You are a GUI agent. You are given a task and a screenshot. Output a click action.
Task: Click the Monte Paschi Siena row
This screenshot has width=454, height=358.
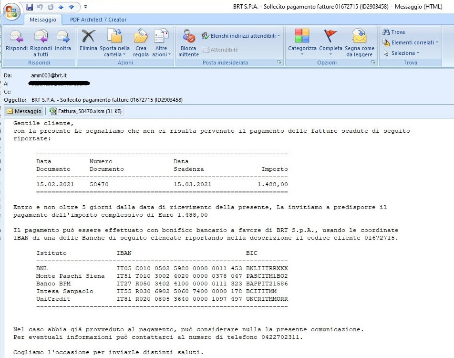pos(162,276)
